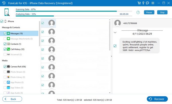Click the iPhone device icon
The height and width of the screenshot is (104, 172).
(5, 21)
